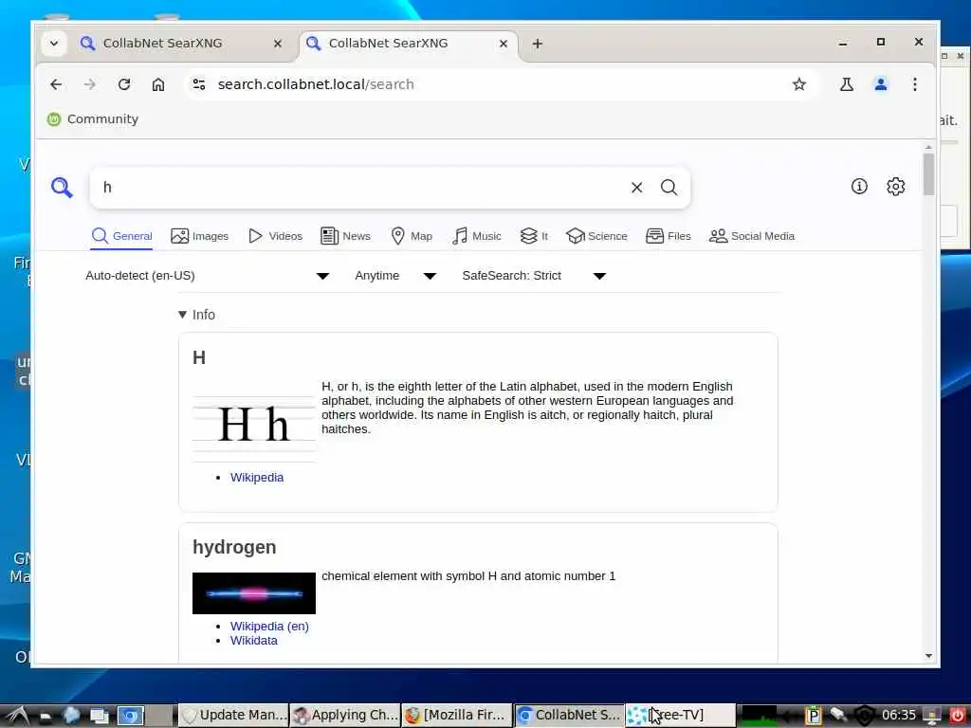971x728 pixels.
Task: Select the Images search category
Action: pos(199,236)
